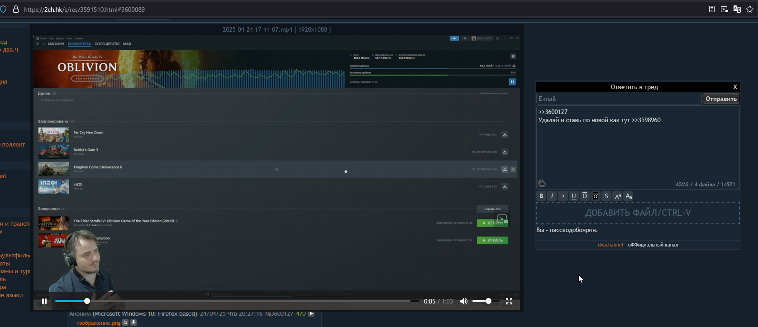Open the dvachannel link
758x327 pixels.
tap(610, 245)
